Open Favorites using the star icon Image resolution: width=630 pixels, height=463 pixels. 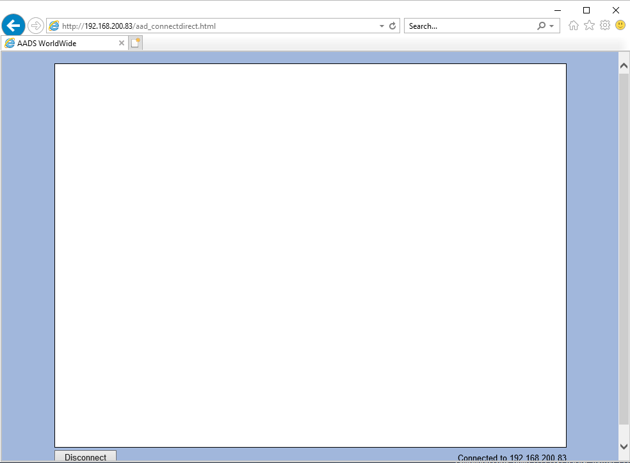pos(589,26)
